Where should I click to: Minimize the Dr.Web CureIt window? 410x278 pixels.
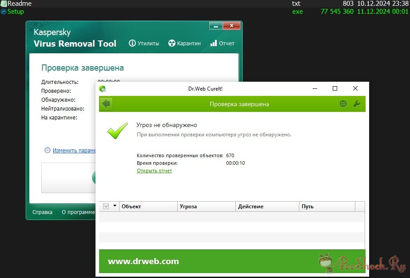315,89
